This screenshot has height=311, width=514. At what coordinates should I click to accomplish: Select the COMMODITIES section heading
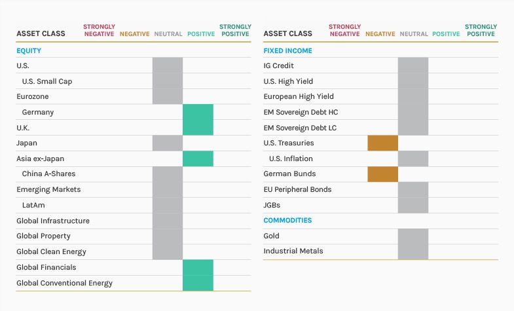point(287,221)
